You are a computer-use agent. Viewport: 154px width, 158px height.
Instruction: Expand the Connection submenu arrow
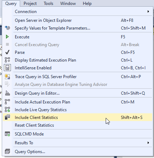(x=148, y=12)
